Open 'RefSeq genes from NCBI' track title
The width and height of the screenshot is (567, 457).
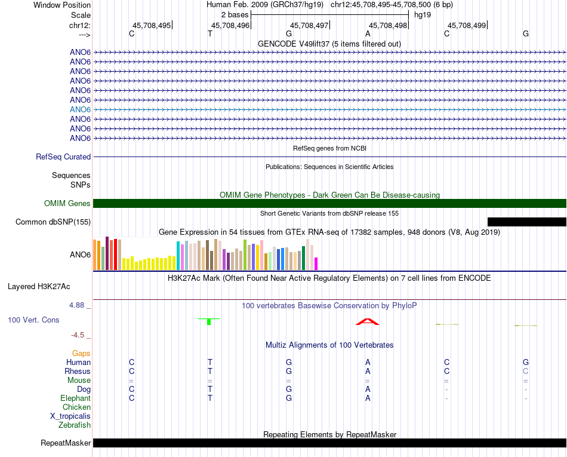[x=329, y=148]
